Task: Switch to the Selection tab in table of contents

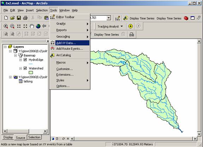Action: coord(34,137)
